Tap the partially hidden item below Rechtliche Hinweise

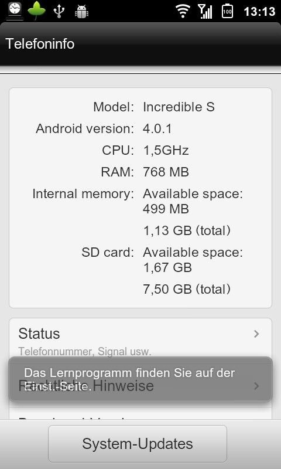[x=140, y=414]
